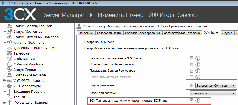Toggle Вид по умолчанию checkbox
The height and width of the screenshot is (105, 238).
coord(192,86)
